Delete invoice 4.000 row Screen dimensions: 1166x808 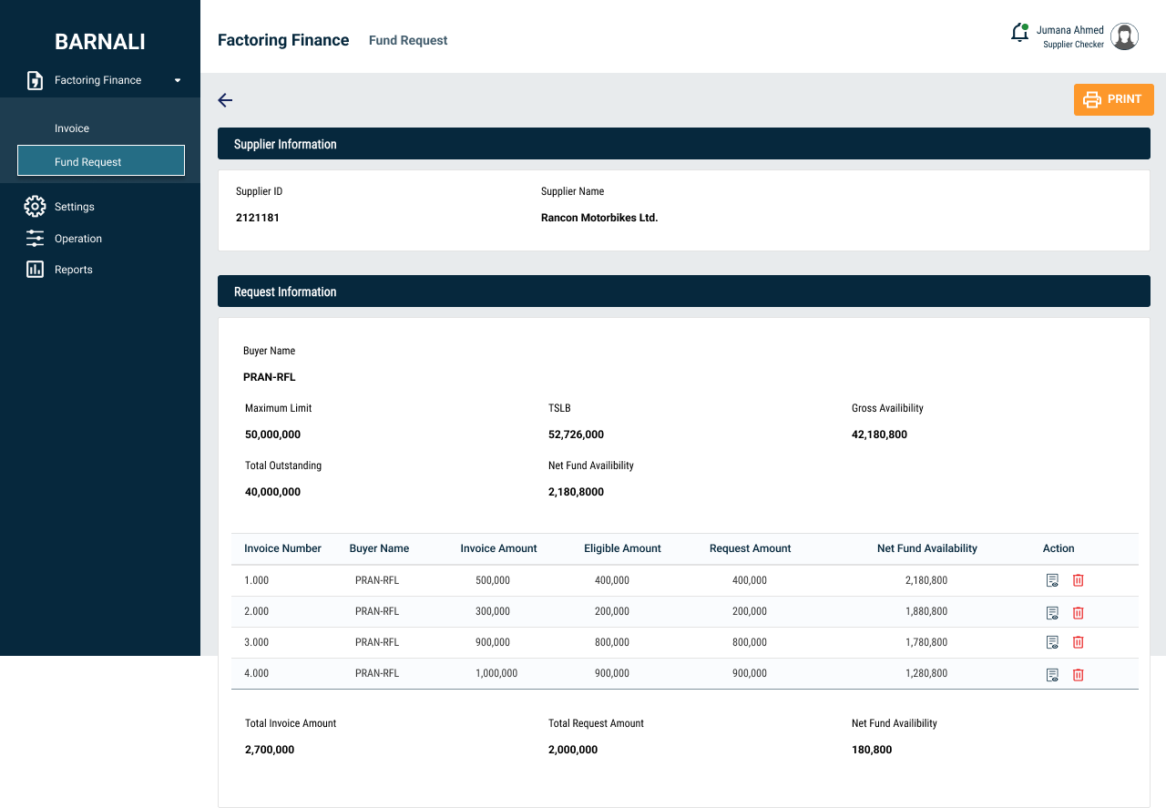click(x=1078, y=675)
